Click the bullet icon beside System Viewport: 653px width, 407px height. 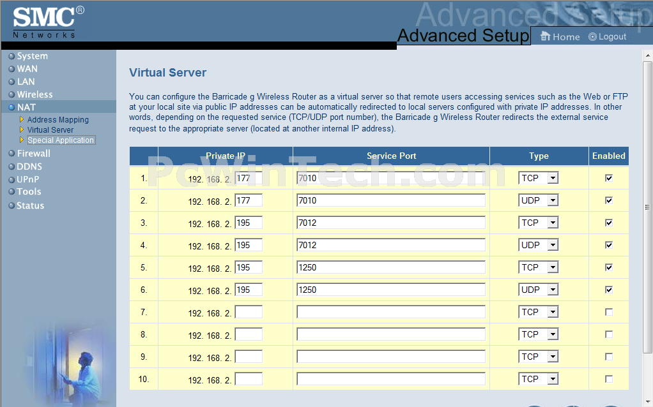click(x=12, y=56)
